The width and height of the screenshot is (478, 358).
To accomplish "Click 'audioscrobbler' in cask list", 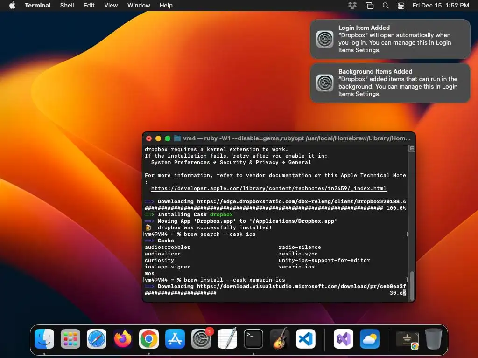I will (x=168, y=247).
